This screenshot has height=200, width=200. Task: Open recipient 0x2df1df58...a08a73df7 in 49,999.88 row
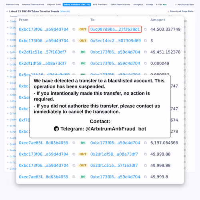click(114, 154)
